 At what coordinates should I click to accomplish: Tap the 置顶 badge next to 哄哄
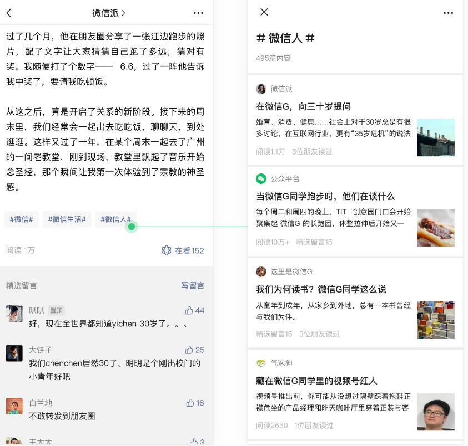[57, 310]
